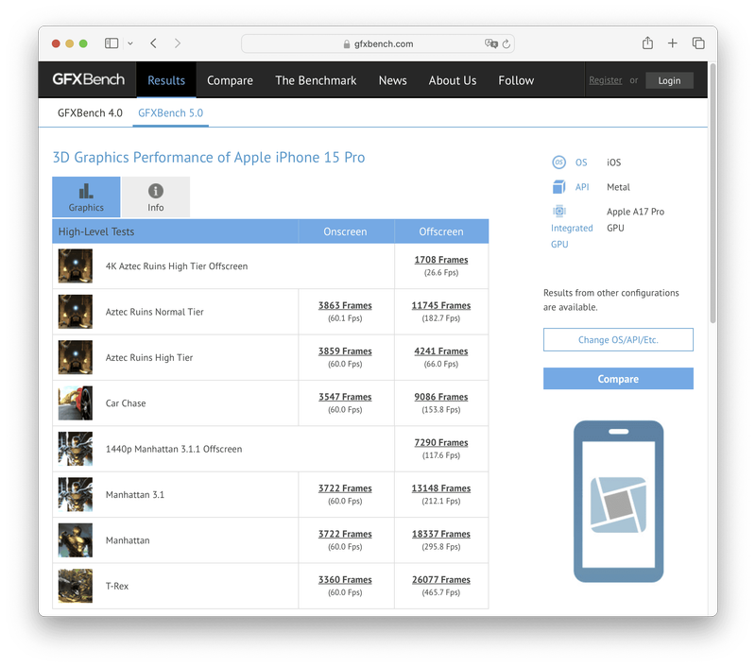Open the Register link
The image size is (756, 667).
[605, 80]
